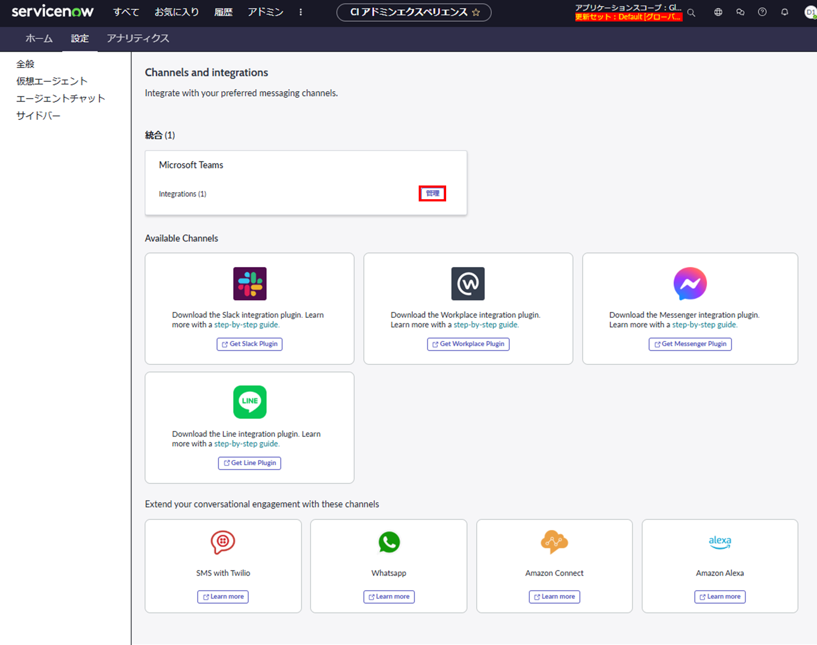Click Get Messenger Plugin button
Image resolution: width=817 pixels, height=645 pixels.
tap(690, 344)
